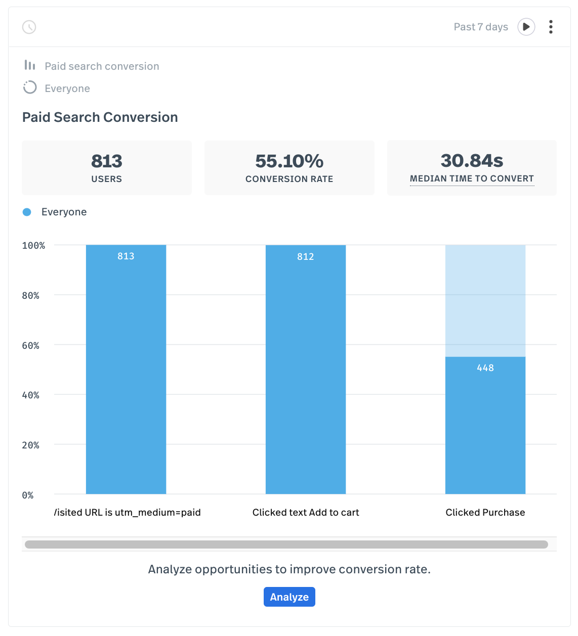Click the play button to run the query

pos(526,27)
